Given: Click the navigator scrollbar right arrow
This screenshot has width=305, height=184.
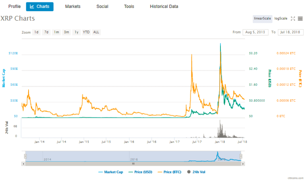Looking at the screenshot, I should [x=243, y=164].
